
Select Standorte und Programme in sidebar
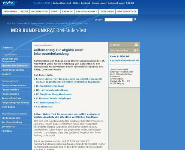[10, 60]
